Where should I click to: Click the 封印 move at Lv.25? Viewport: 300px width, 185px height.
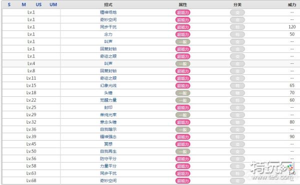point(108,107)
